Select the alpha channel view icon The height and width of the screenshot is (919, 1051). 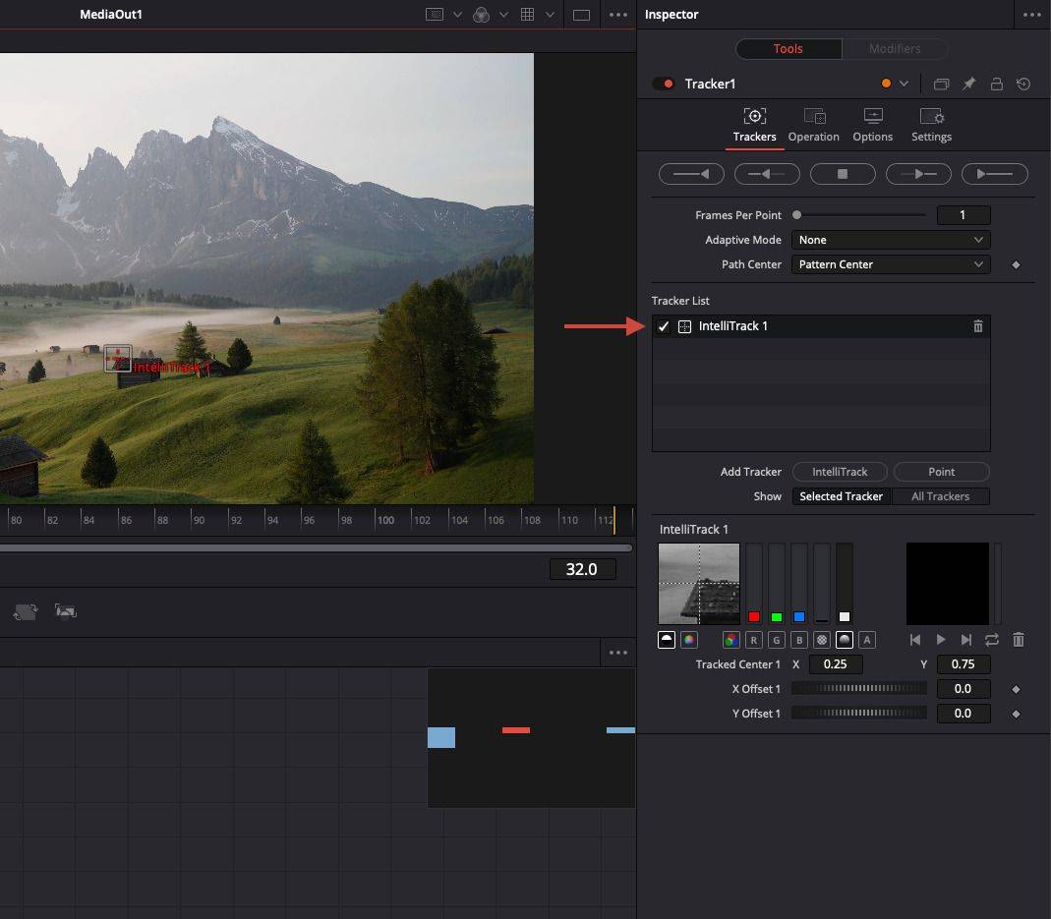coord(867,640)
